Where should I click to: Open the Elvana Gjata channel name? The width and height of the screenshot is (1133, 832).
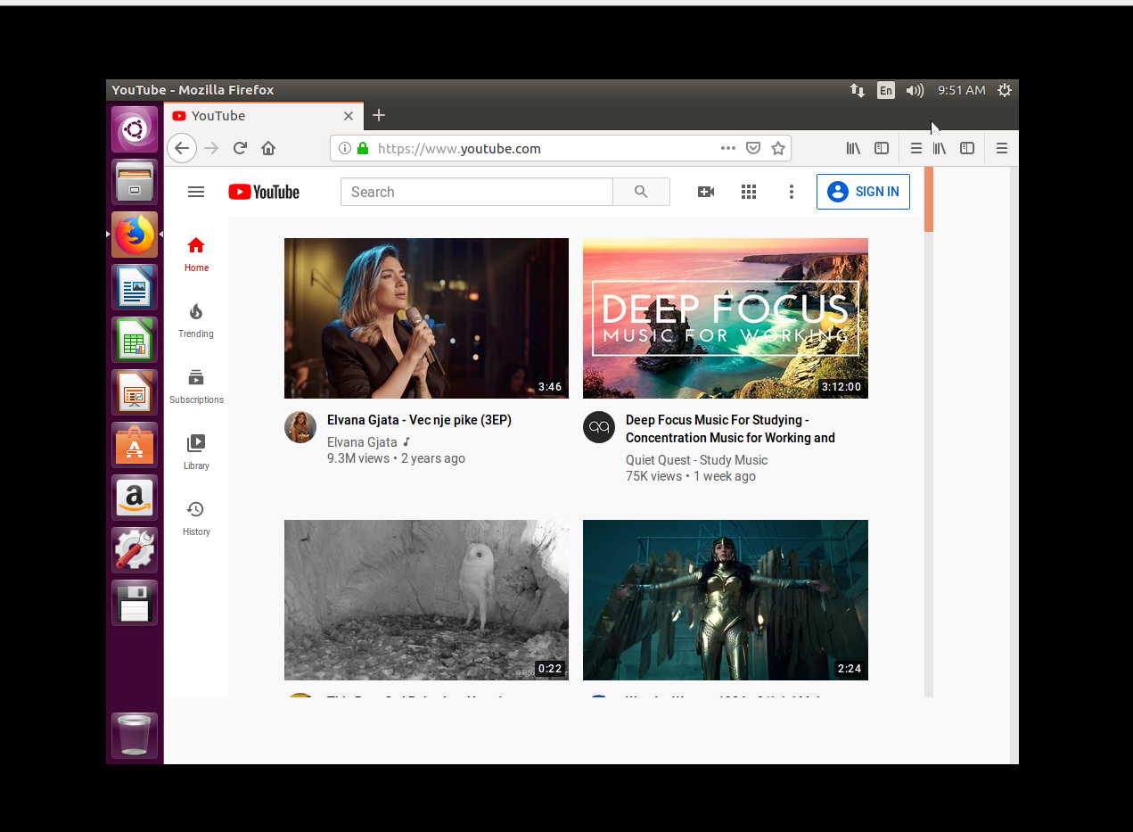pyautogui.click(x=362, y=442)
